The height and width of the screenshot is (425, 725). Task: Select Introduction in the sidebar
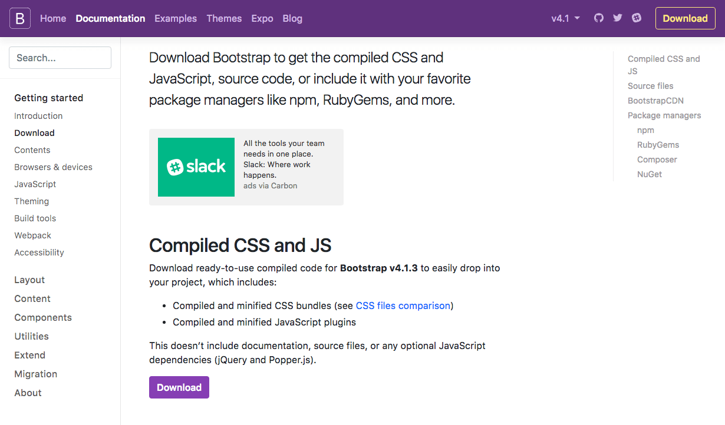(x=38, y=116)
